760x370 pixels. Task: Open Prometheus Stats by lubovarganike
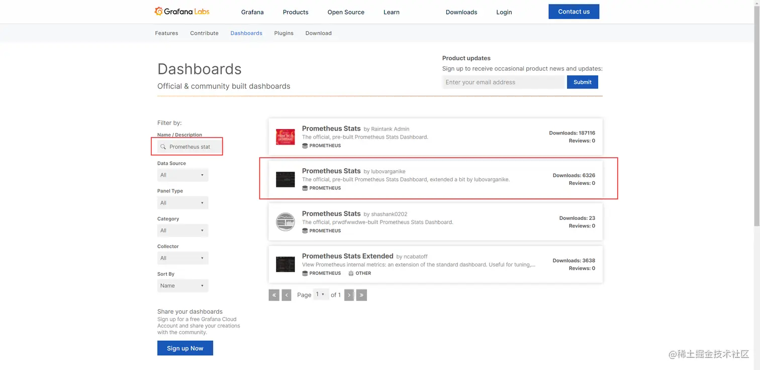click(331, 171)
